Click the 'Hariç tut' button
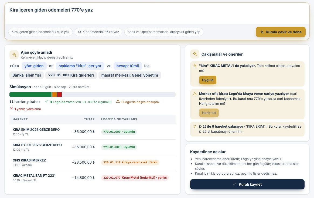Screen dimensions: 314x198 (x=209, y=113)
